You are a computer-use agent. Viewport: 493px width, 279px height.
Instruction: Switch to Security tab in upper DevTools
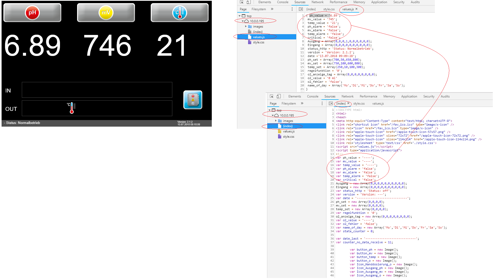(399, 2)
